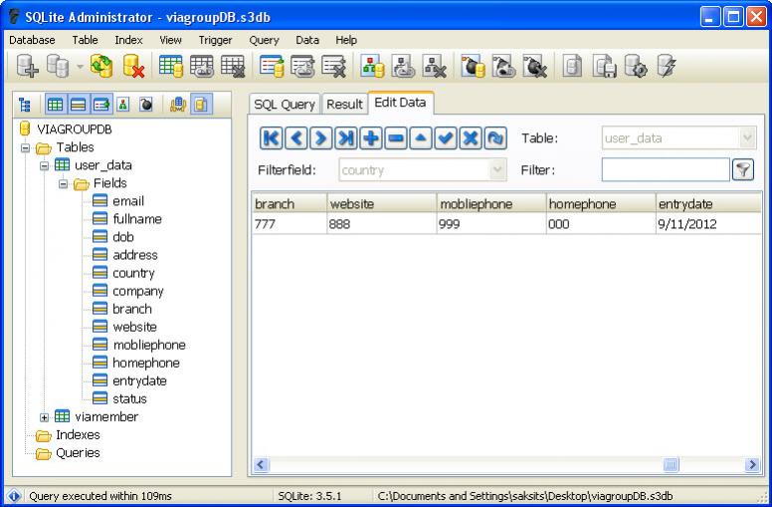Expand the viamember table node
Viewport: 772px width, 507px height.
[45, 417]
